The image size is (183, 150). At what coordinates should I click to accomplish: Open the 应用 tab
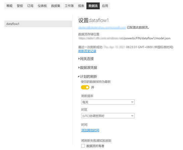point(105,6)
